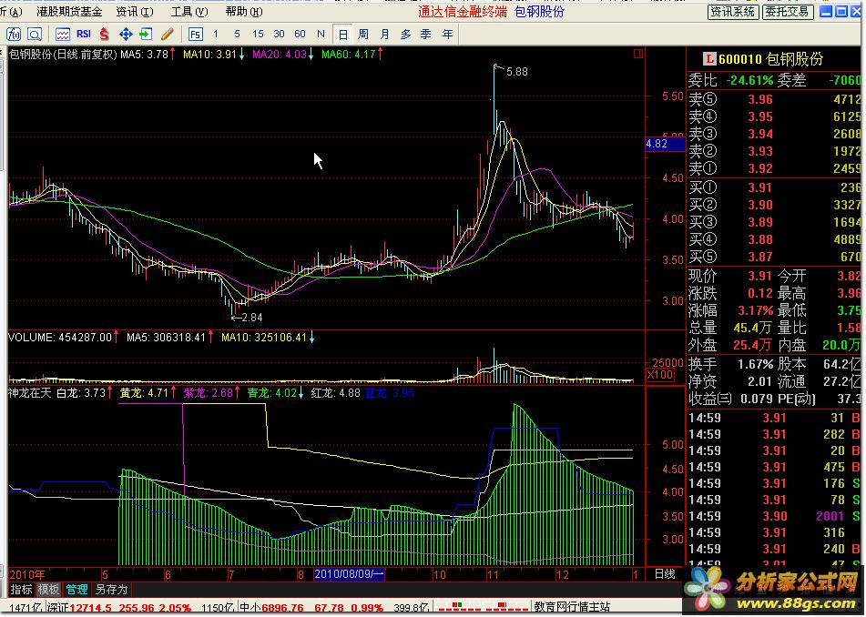Select quarterly 季 period

point(426,35)
